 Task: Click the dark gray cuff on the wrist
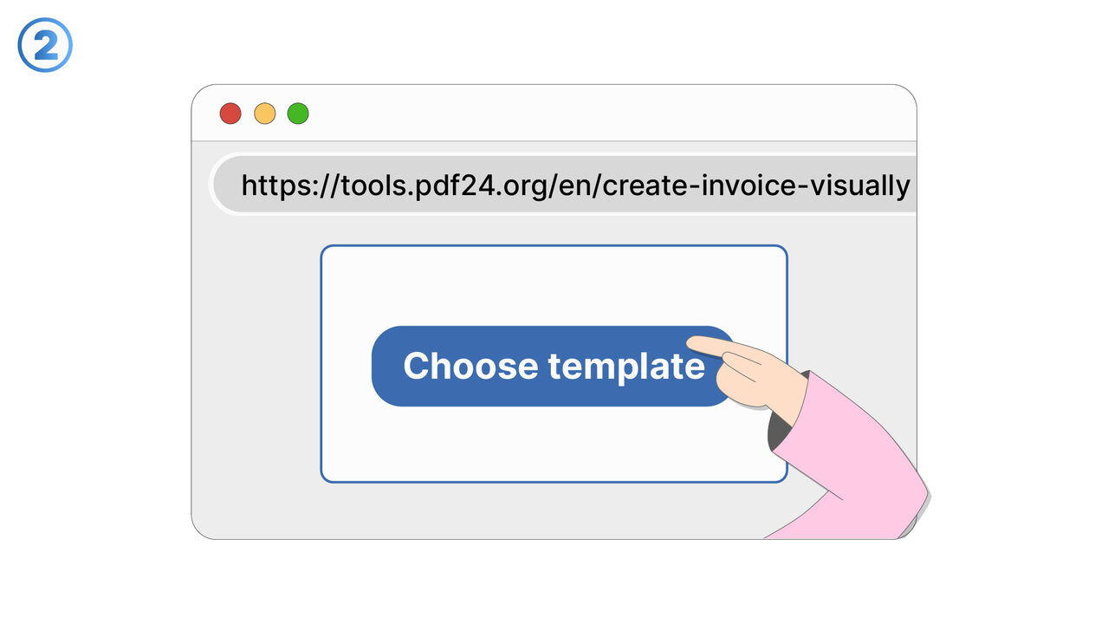click(782, 426)
